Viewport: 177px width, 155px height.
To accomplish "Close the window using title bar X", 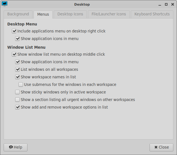I will (173, 4).
